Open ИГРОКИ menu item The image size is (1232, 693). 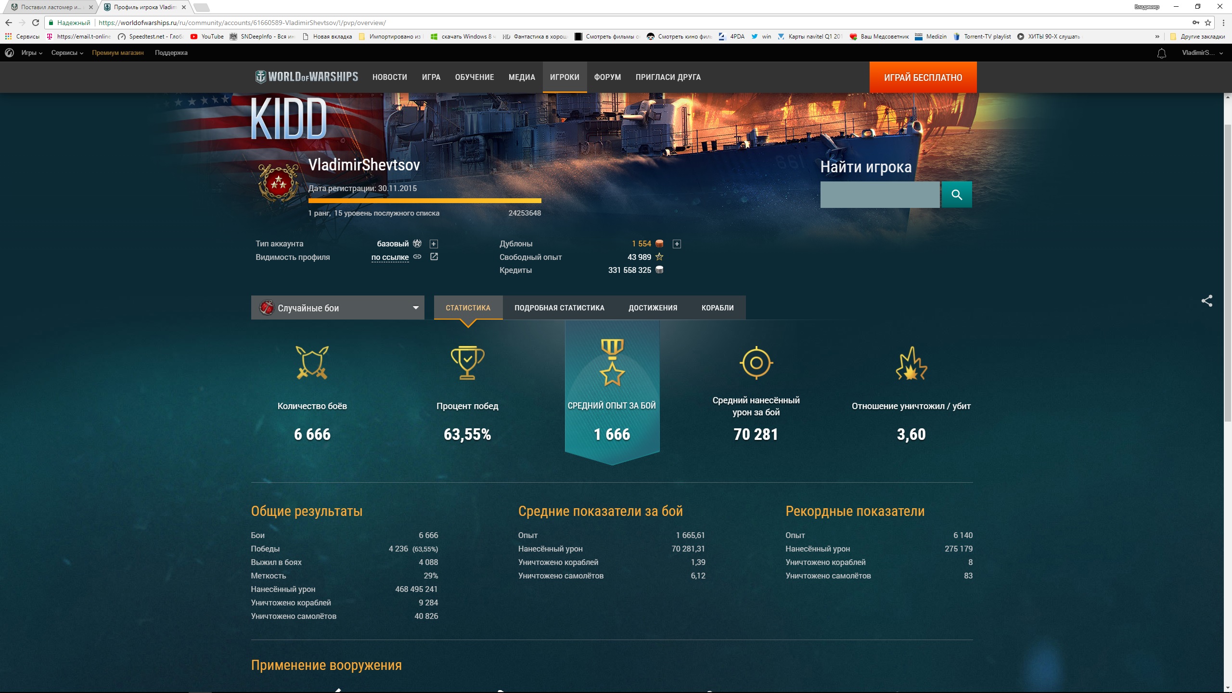tap(565, 77)
